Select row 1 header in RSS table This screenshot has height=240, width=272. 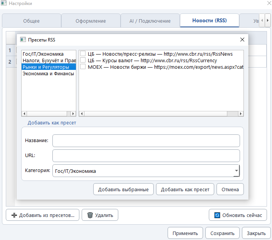tap(10, 50)
